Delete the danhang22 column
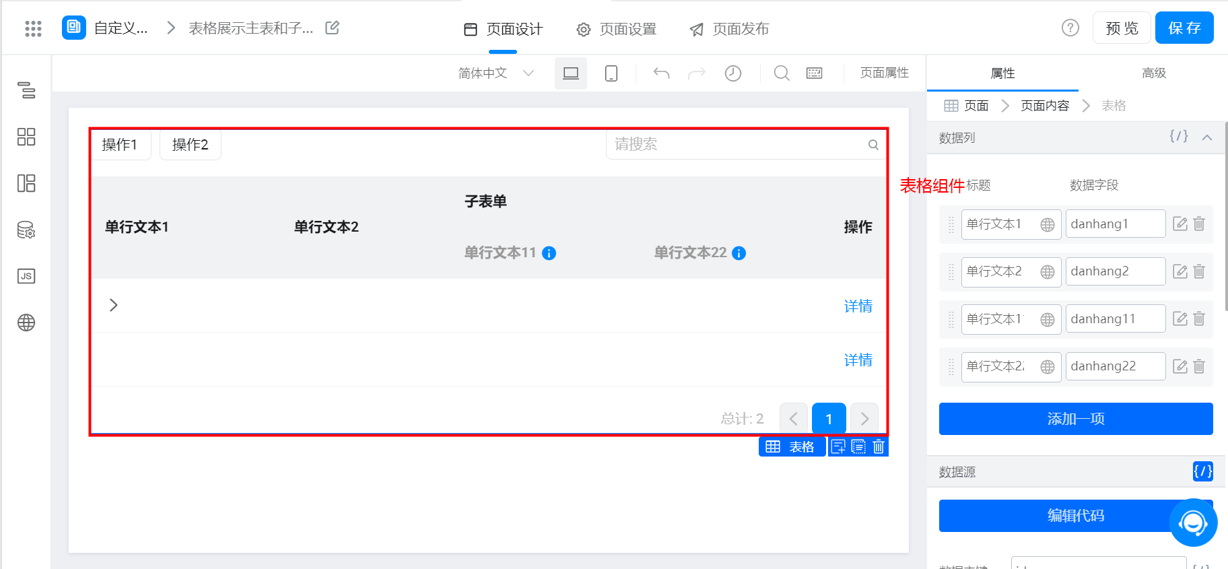 point(1199,366)
